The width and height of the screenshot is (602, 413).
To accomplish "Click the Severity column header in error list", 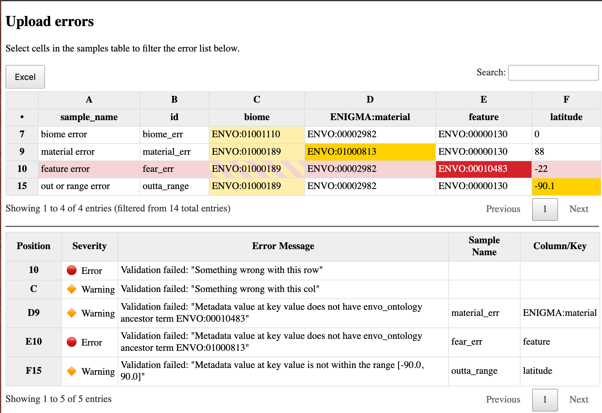I will coord(89,246).
